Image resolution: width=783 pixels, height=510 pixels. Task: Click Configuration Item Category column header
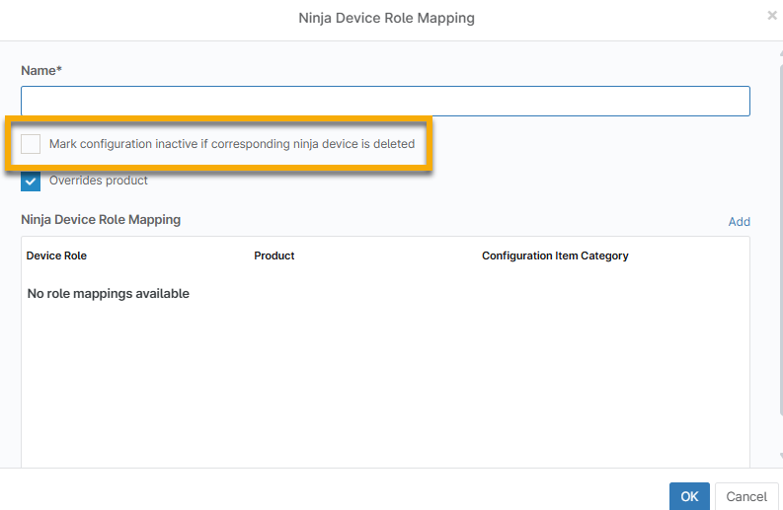click(x=555, y=255)
